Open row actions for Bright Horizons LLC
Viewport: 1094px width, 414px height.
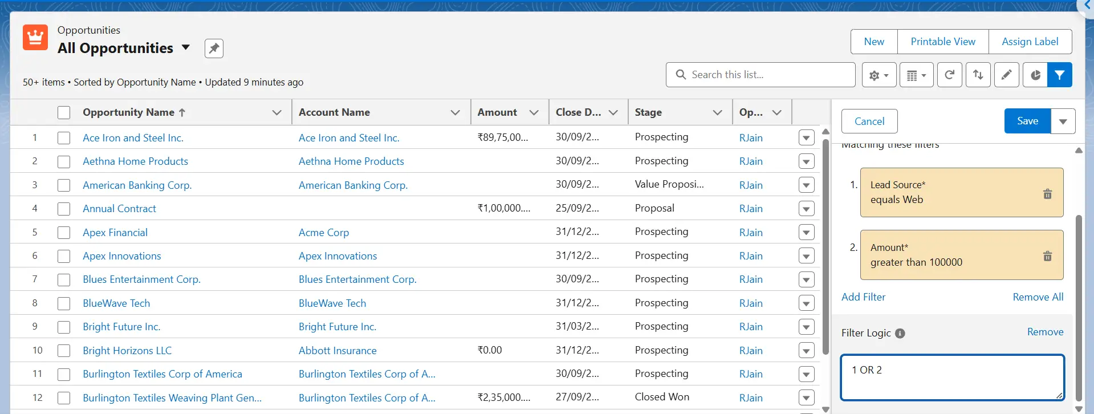[x=807, y=351]
